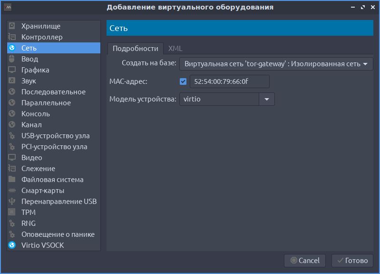Click the Графика monitor icon
Viewport: 380px width, 274px height.
tap(12, 70)
